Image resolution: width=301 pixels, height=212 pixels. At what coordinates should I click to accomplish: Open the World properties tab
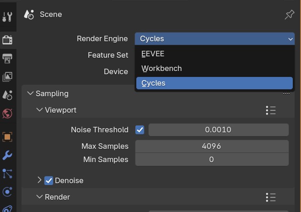(x=7, y=114)
